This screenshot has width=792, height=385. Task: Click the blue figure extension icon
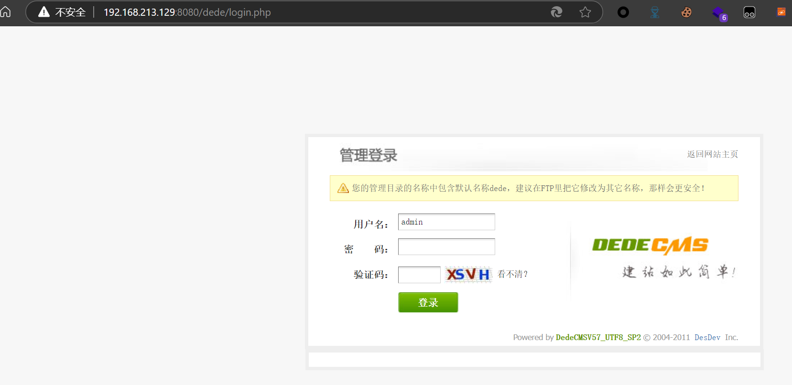655,12
